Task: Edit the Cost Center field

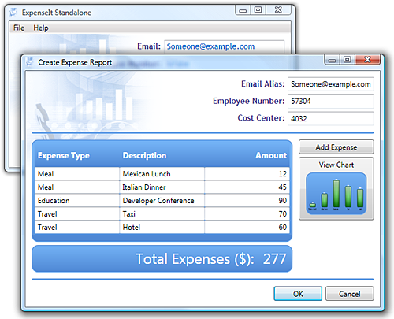Action: pos(331,118)
